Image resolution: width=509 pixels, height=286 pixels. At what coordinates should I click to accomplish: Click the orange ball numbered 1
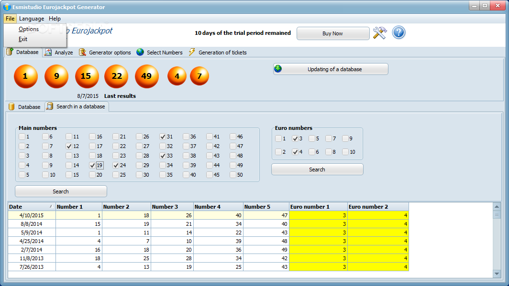tap(26, 76)
